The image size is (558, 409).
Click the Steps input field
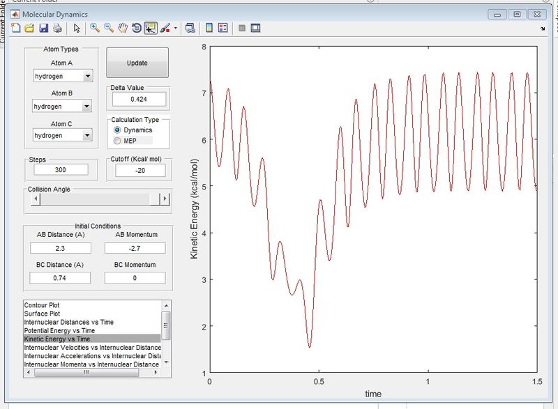(x=61, y=170)
